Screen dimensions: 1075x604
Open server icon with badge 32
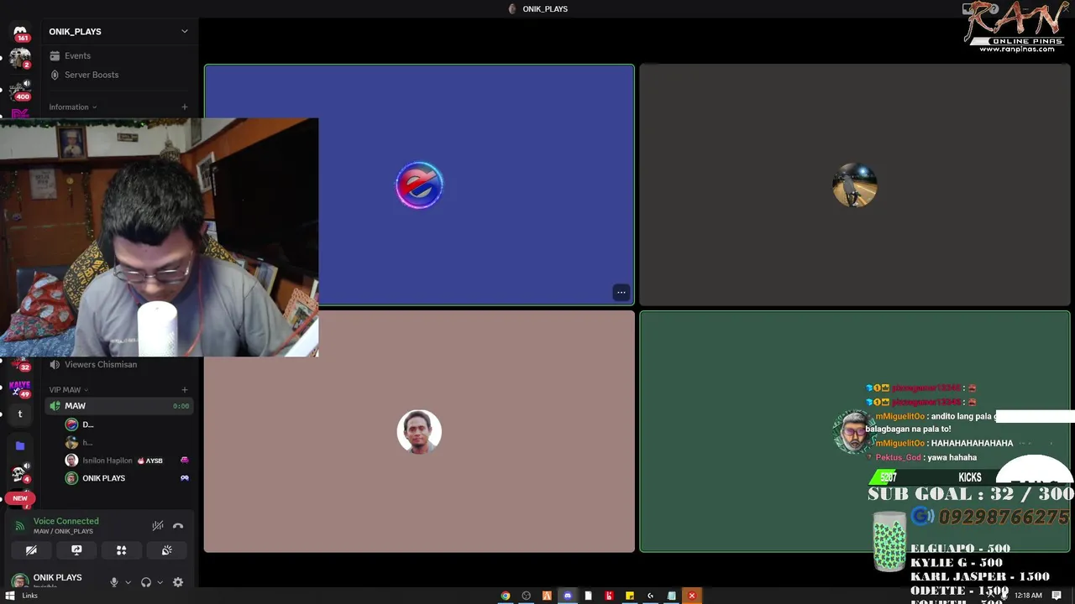pyautogui.click(x=20, y=363)
